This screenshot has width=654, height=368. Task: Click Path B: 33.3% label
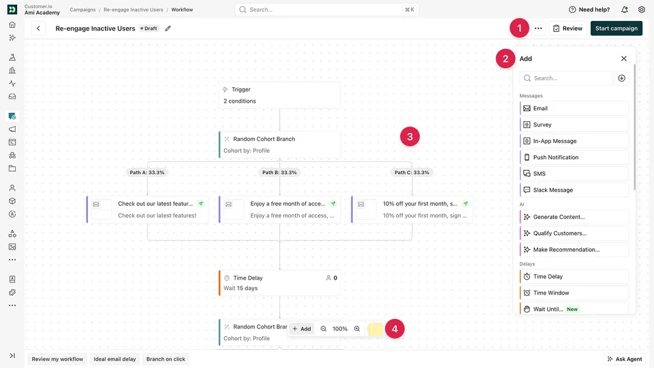point(279,172)
